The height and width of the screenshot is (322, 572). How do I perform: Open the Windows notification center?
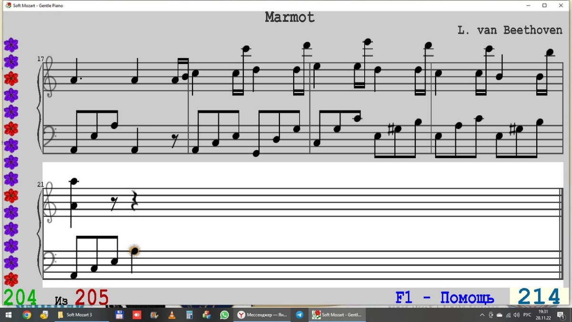click(x=561, y=315)
